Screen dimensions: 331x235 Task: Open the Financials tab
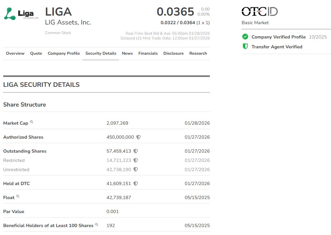[x=148, y=53]
